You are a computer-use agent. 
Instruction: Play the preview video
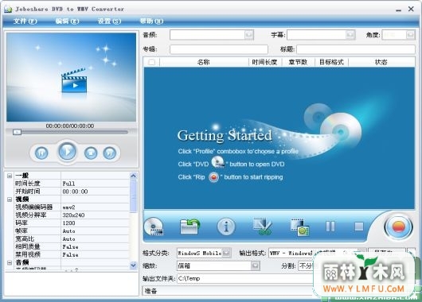pyautogui.click(x=68, y=151)
